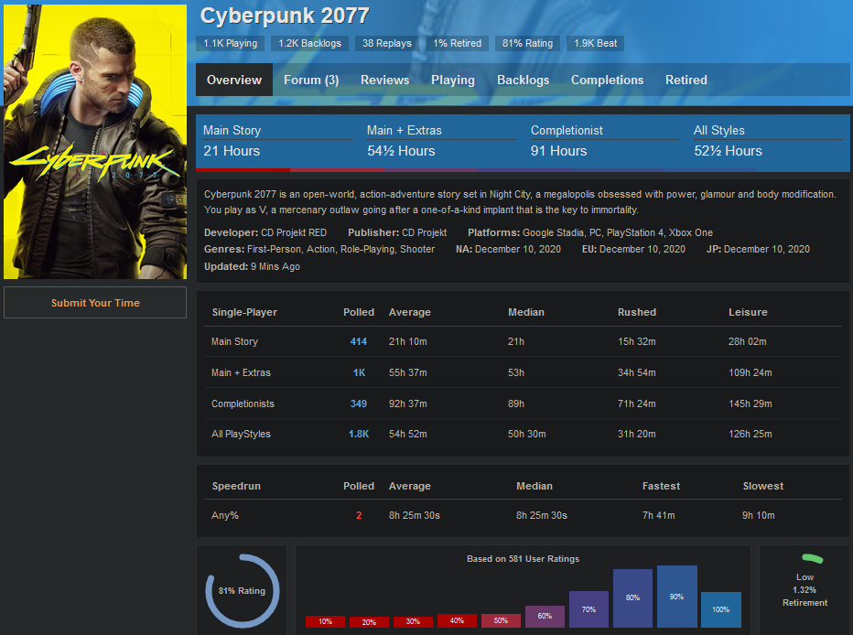Click the 40% rating bar
This screenshot has height=635, width=853.
coord(457,620)
